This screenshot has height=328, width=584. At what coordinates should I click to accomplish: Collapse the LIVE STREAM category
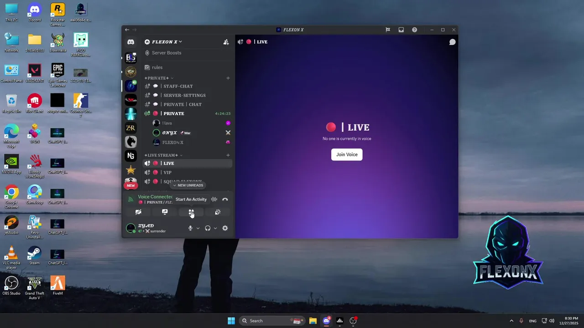[163, 155]
